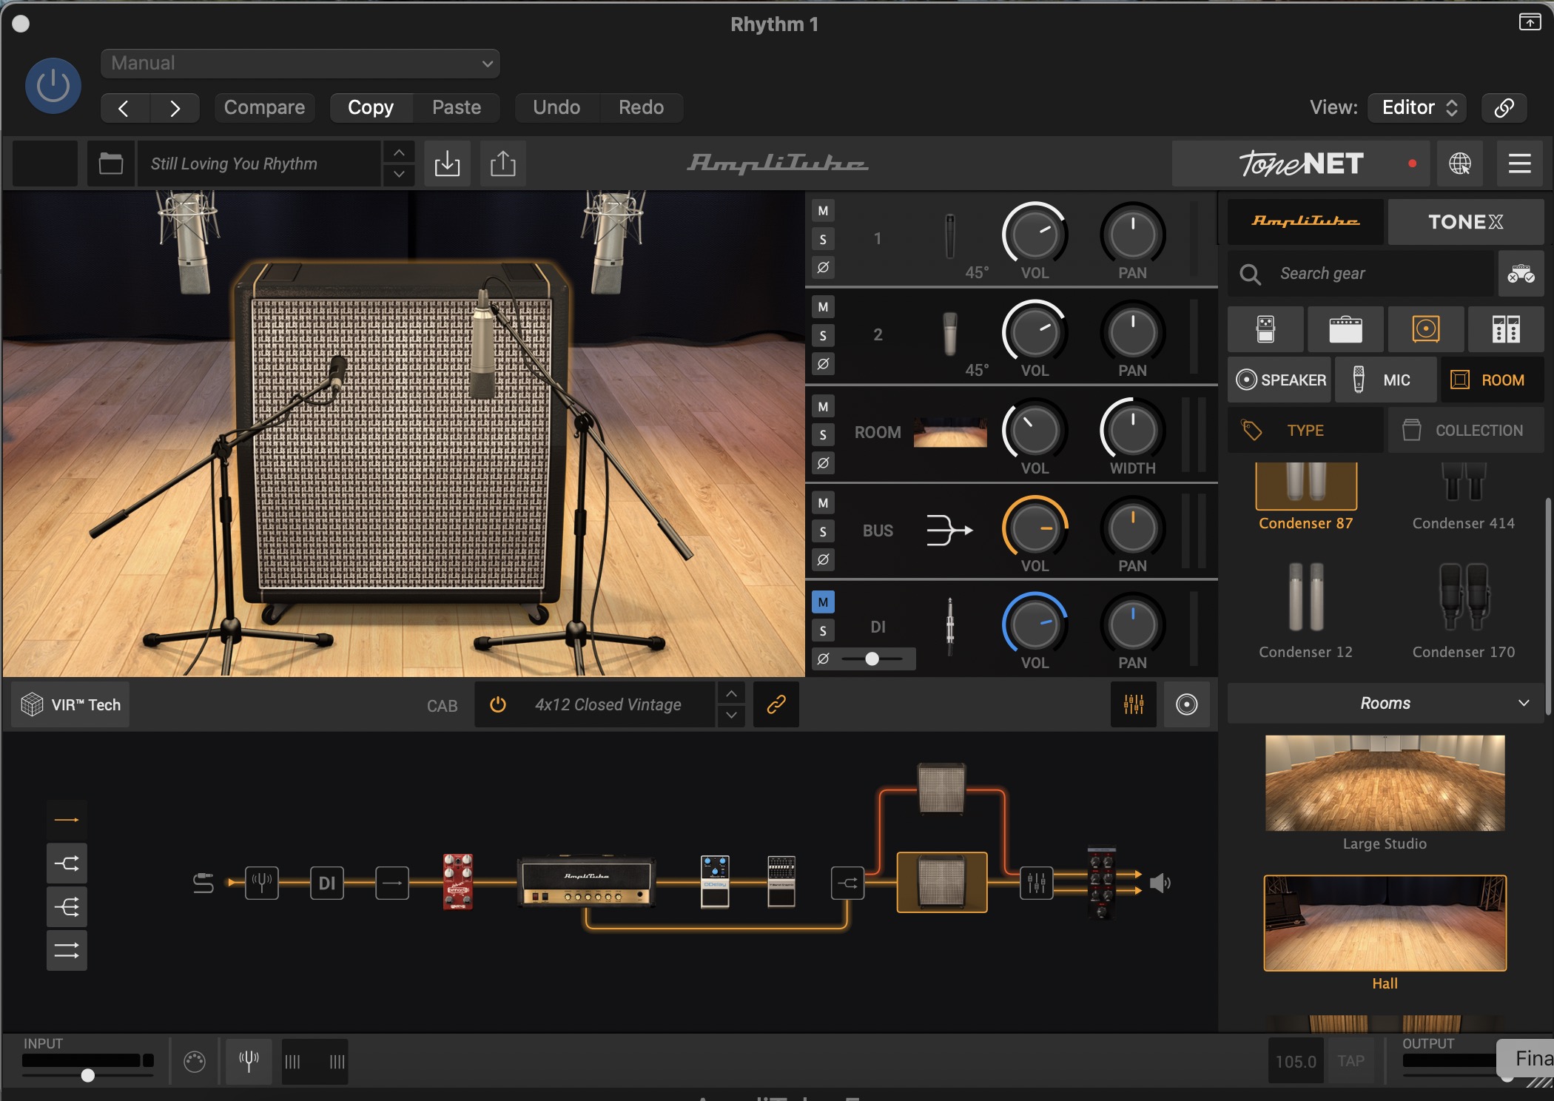1554x1101 pixels.
Task: Switch to the SPEAKER tab
Action: (x=1279, y=380)
